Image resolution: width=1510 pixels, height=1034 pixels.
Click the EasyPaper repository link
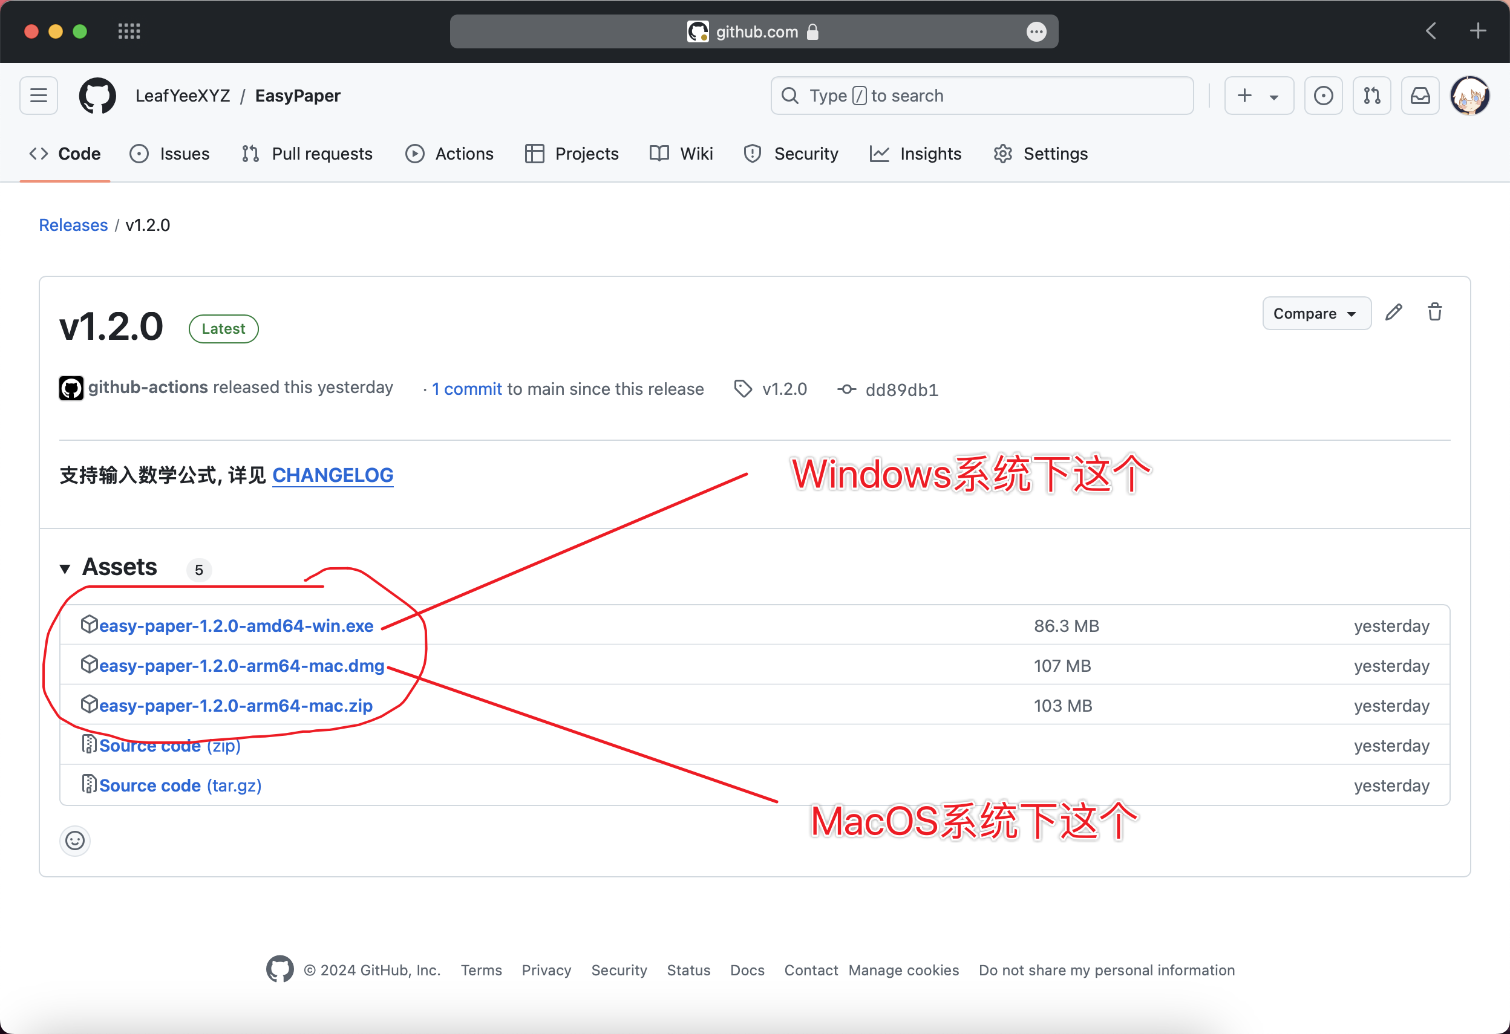pos(298,96)
